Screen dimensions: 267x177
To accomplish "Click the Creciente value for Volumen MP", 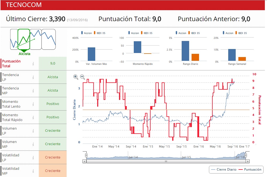I will (x=53, y=144).
